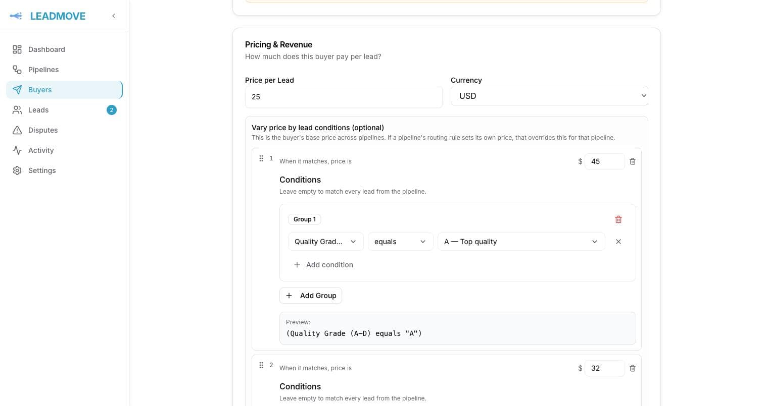The height and width of the screenshot is (406, 764).
Task: Delete price rule 1 via trash icon
Action: [x=633, y=161]
